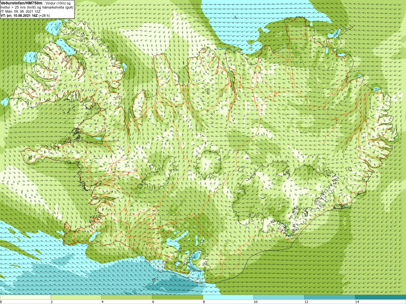
Task: Click the scale label '0'
Action: click(1, 302)
